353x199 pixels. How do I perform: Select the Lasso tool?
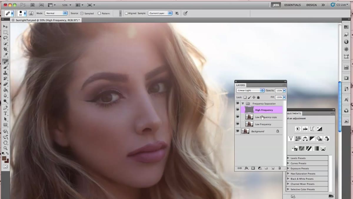point(6,38)
